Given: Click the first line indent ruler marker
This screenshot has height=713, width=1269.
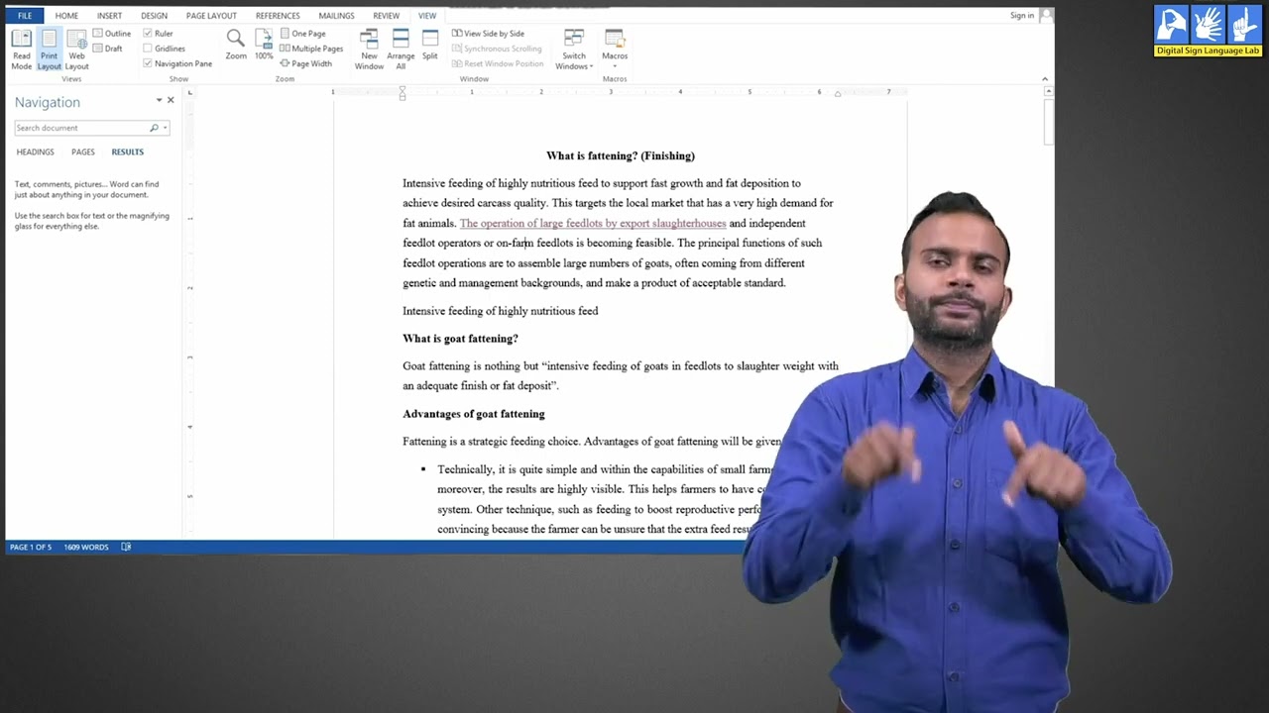Looking at the screenshot, I should point(403,89).
